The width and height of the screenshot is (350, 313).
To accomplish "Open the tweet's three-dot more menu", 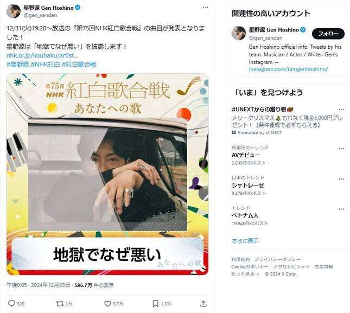I will pos(205,8).
